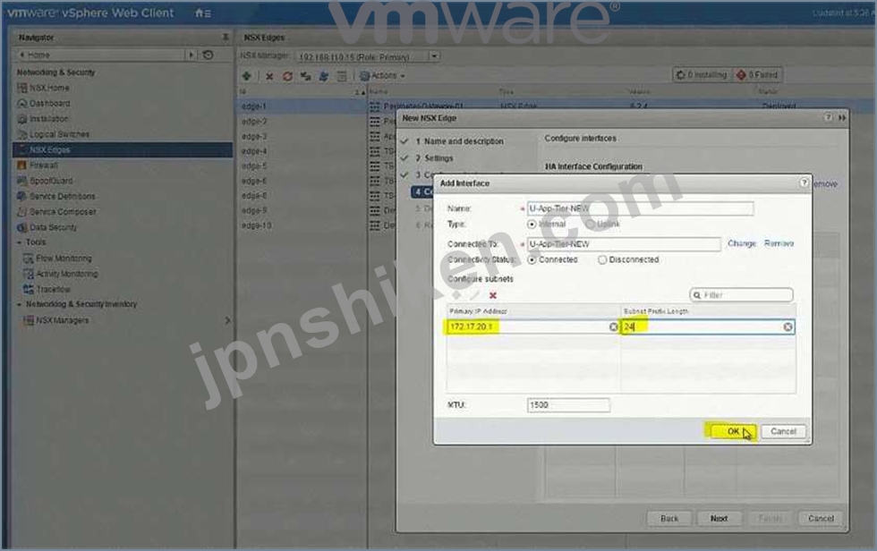Viewport: 877px width, 551px height.
Task: Click the edit subnet pencil icon
Action: pyautogui.click(x=475, y=295)
